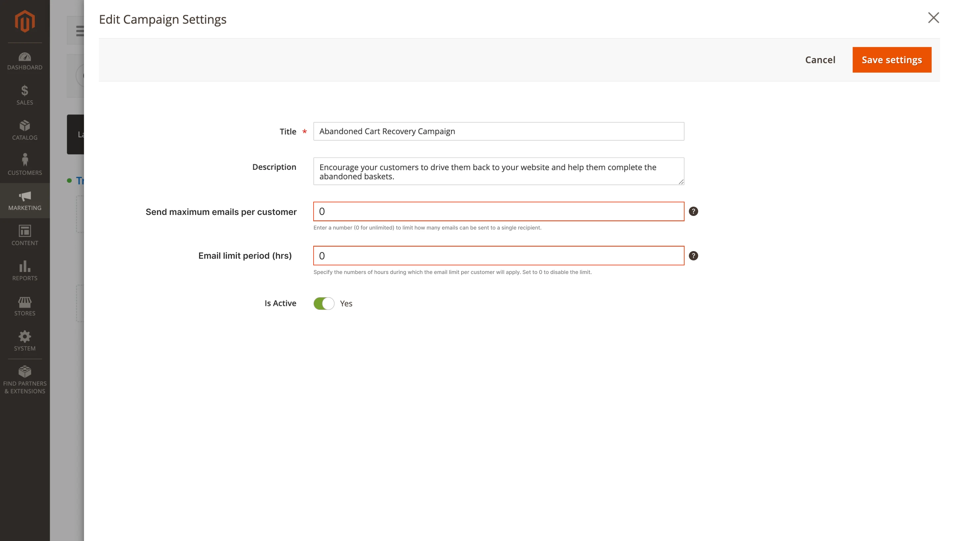Click the Cancel button
This screenshot has width=955, height=541.
coord(820,59)
